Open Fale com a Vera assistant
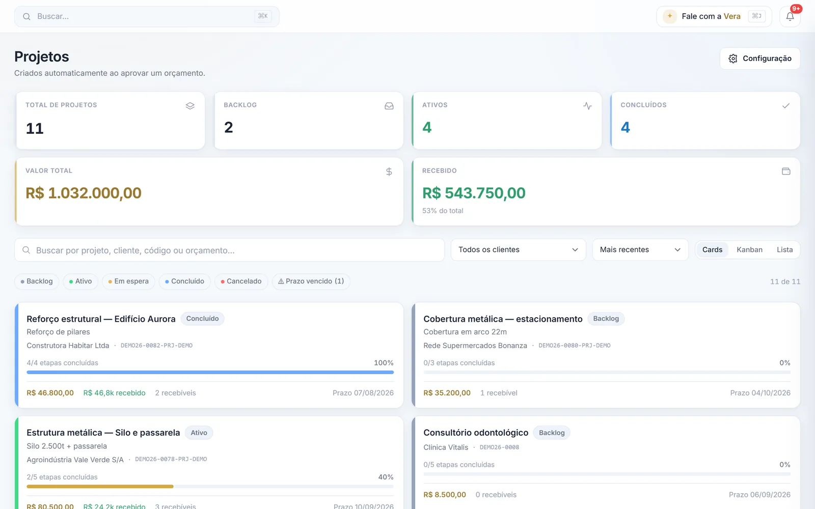The height and width of the screenshot is (509, 815). [714, 16]
